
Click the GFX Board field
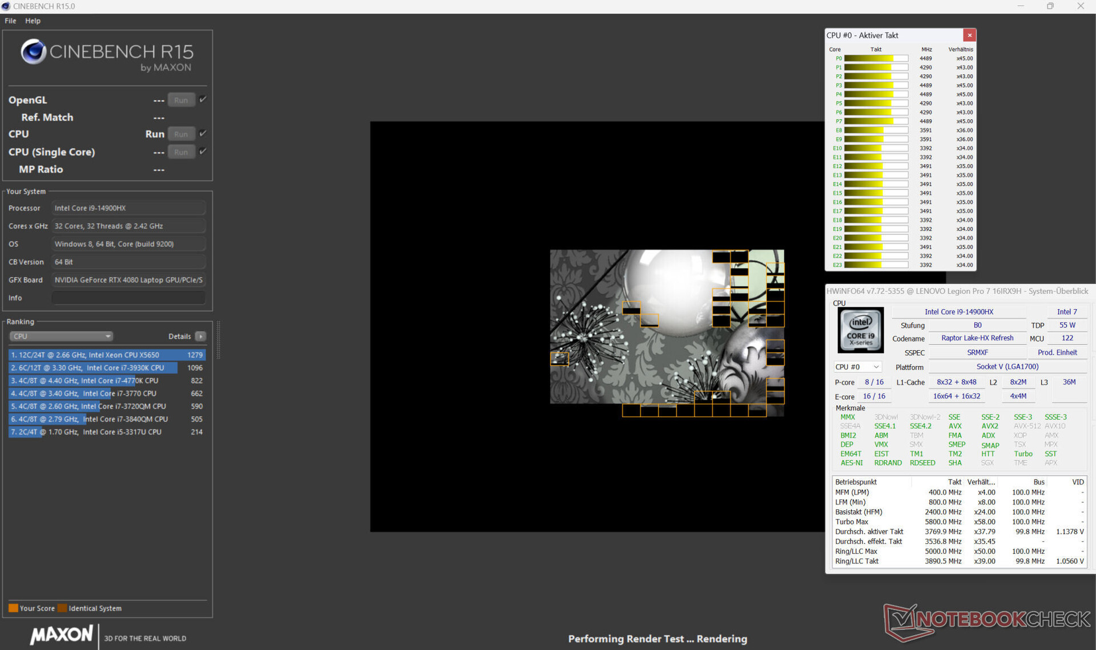[128, 280]
